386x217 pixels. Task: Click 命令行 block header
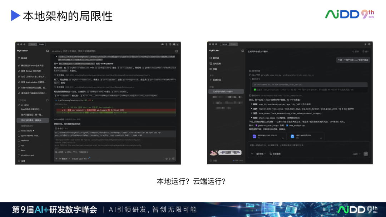point(115,128)
